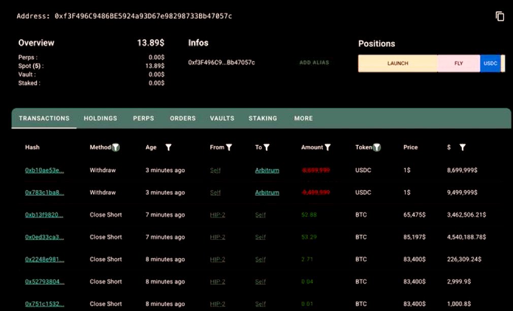Click the Add Alias button
The height and width of the screenshot is (311, 513).
tap(314, 63)
